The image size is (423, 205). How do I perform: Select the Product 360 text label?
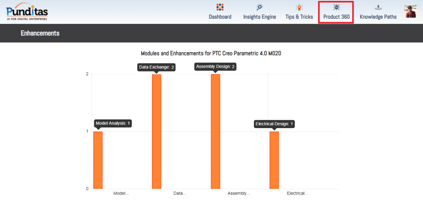tap(336, 17)
